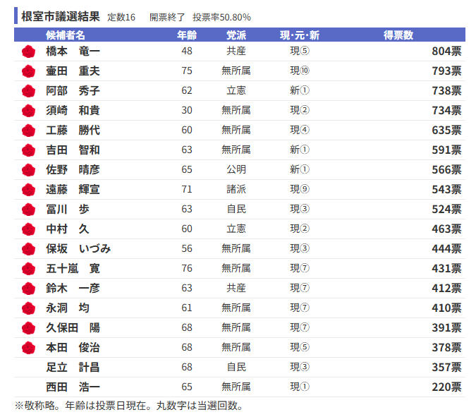This screenshot has width=476, height=417.
Task: Click the red rose icon beside 阿部 秀子
Action: pos(28,91)
